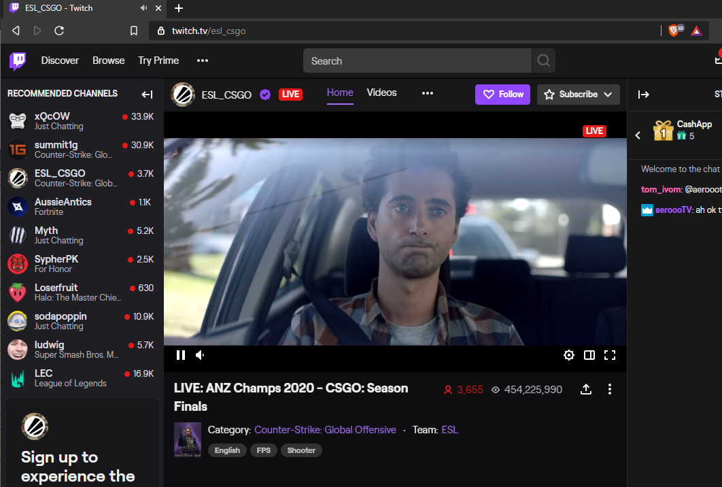
Task: Open the ESL team link
Action: pos(450,430)
